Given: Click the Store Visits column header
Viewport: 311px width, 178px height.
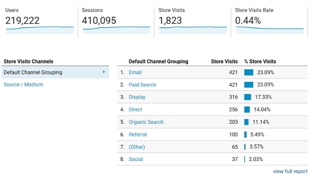Looking at the screenshot, I should click(224, 62).
